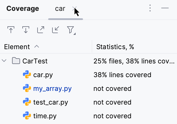Select the CarTest folder

coord(35,61)
